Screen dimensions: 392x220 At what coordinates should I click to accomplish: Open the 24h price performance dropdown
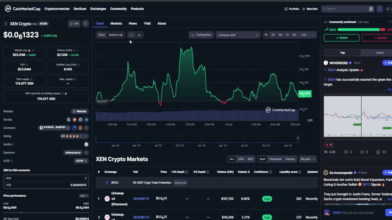point(84,196)
